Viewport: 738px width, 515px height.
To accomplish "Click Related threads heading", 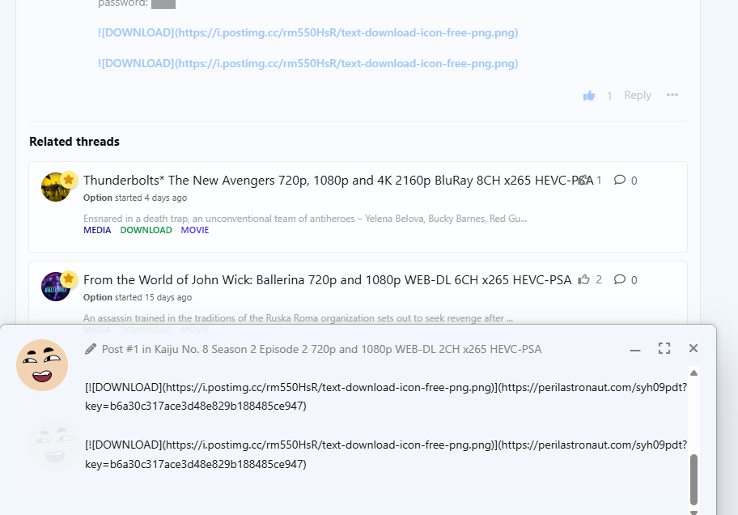I will pos(74,142).
